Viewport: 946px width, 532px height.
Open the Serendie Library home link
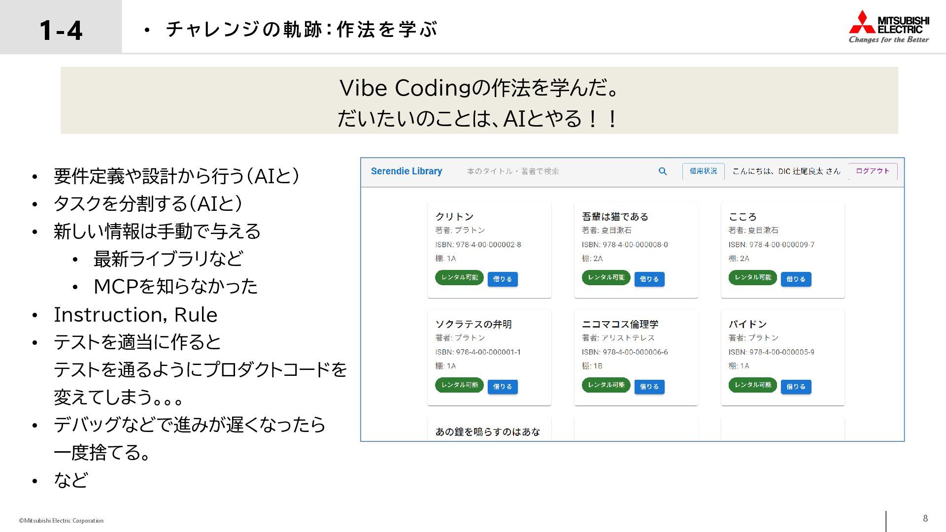(x=406, y=171)
